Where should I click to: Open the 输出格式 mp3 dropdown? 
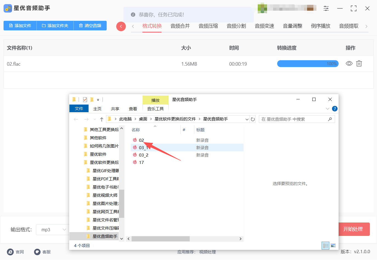[52, 230]
